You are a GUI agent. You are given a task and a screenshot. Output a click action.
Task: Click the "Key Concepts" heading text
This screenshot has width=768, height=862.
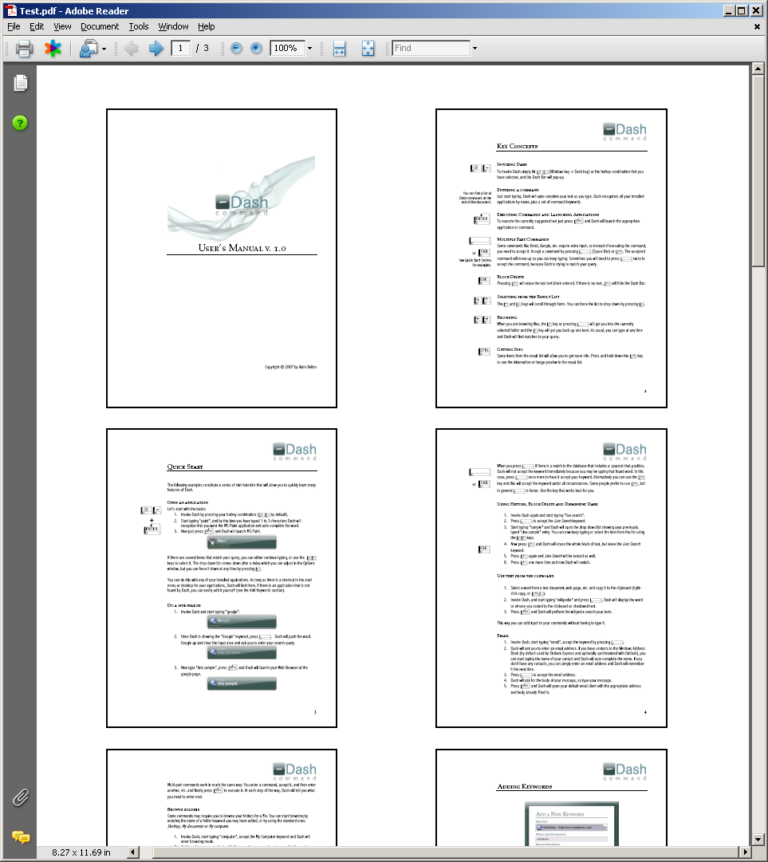click(x=518, y=146)
